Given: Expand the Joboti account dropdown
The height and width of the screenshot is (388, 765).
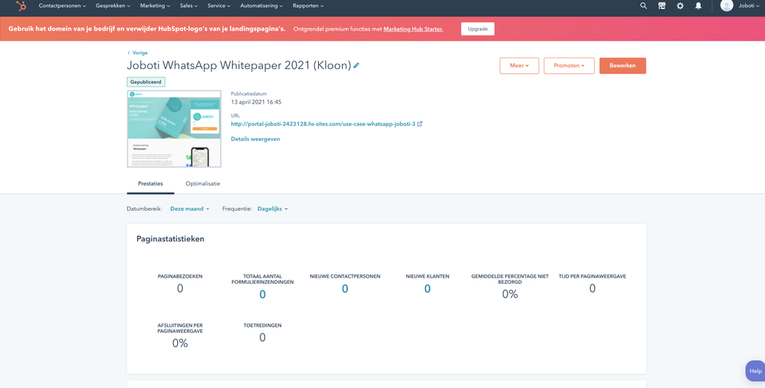Looking at the screenshot, I should pos(749,6).
